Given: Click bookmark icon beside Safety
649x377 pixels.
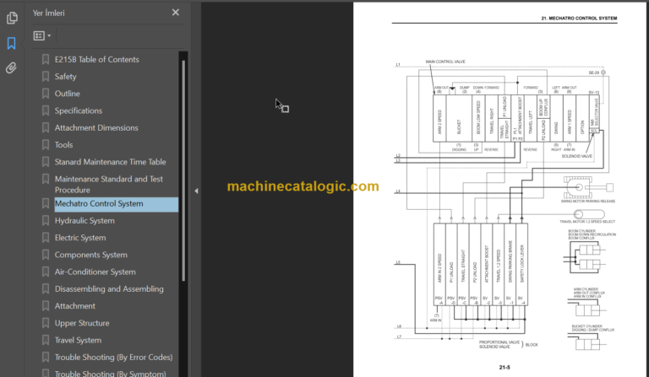Looking at the screenshot, I should [46, 77].
